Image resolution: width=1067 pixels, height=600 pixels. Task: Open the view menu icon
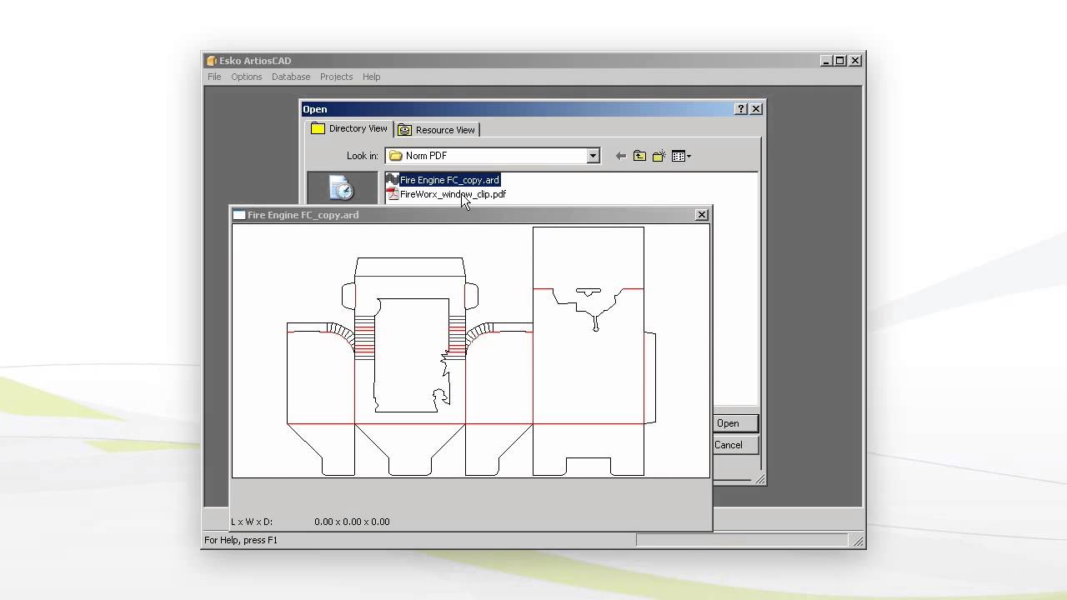click(681, 156)
